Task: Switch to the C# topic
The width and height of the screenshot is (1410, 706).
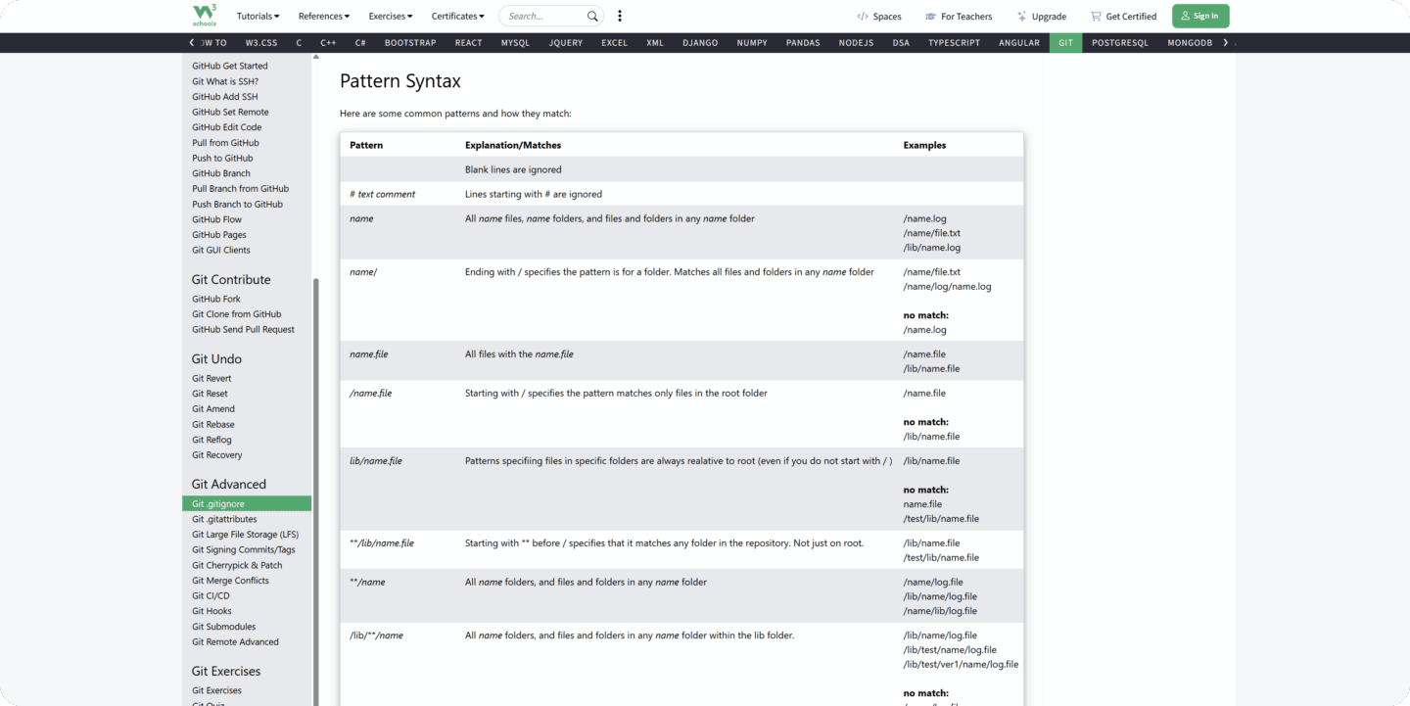Action: [x=360, y=43]
